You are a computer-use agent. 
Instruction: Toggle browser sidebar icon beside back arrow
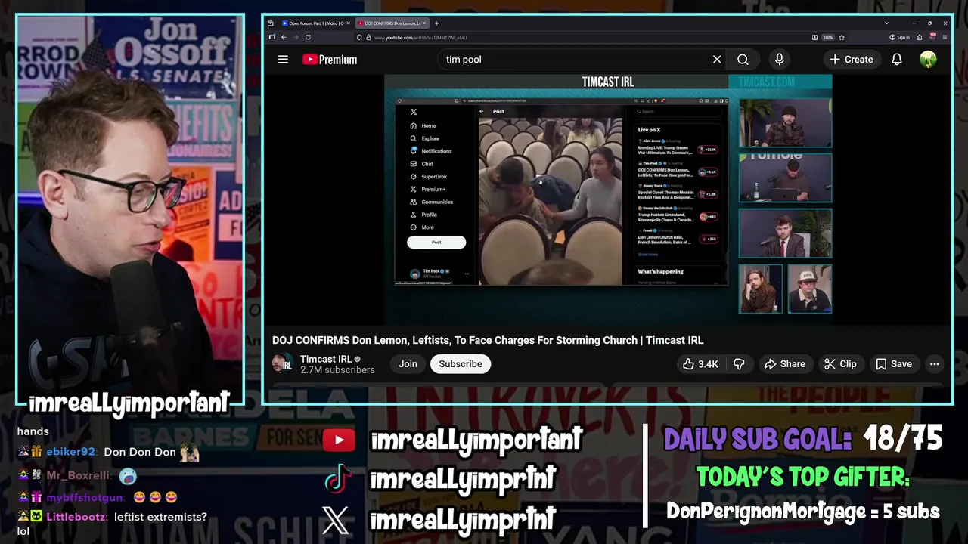pos(271,37)
